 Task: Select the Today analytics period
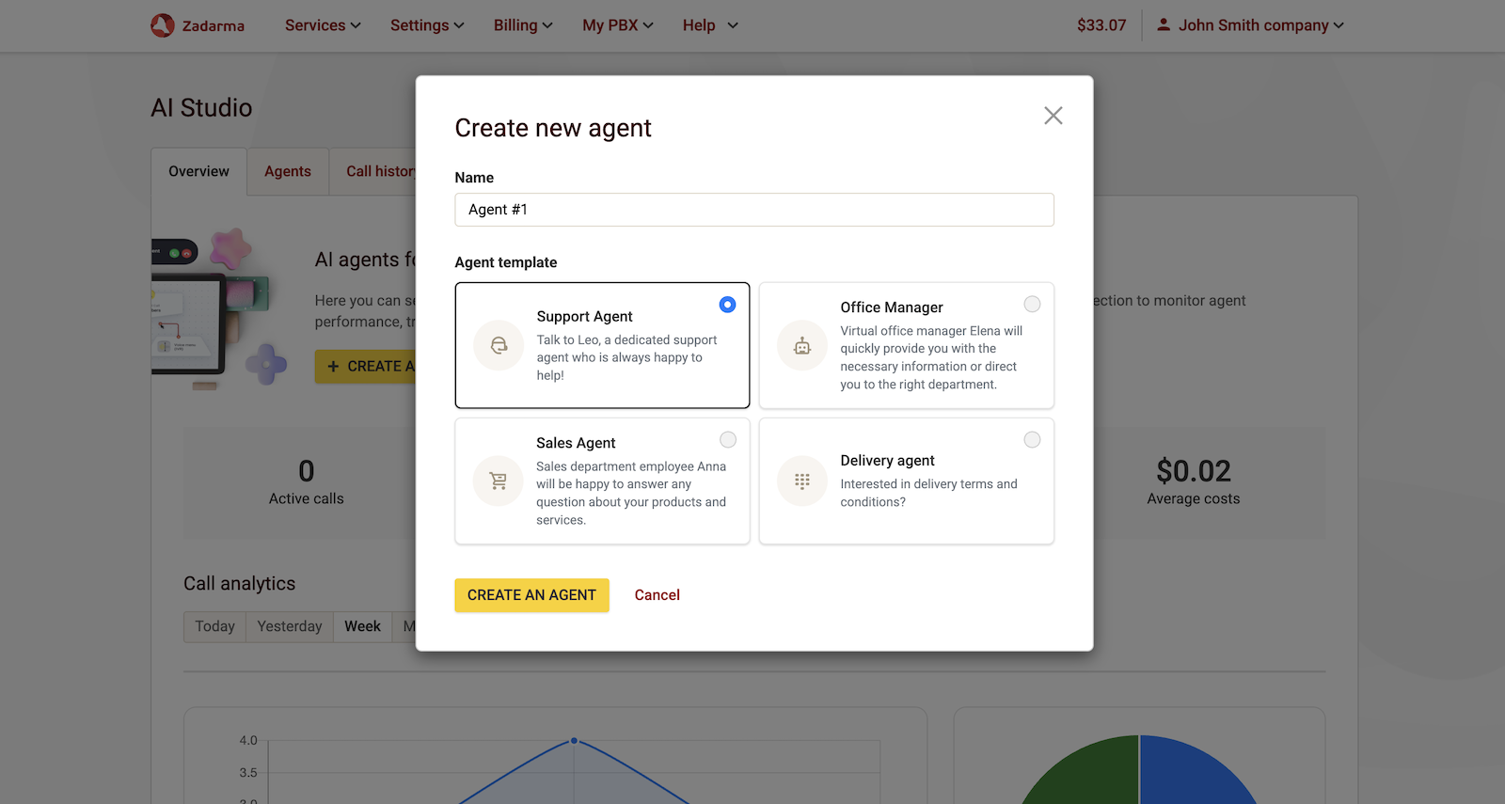214,626
